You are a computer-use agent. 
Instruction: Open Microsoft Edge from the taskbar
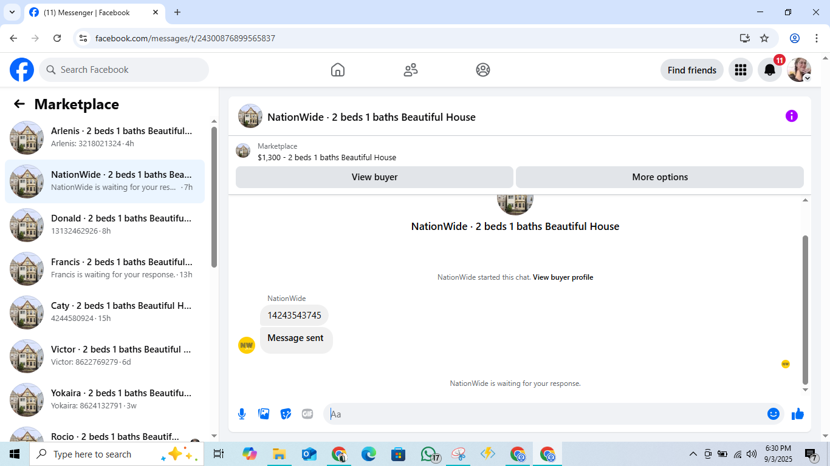pyautogui.click(x=369, y=454)
